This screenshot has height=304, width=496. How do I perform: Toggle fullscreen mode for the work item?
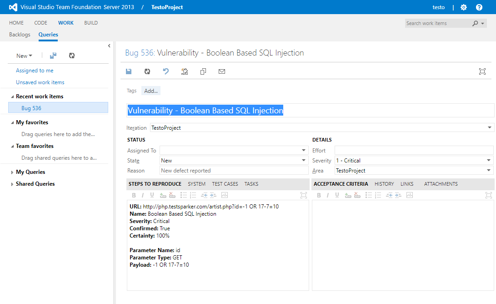coord(482,71)
